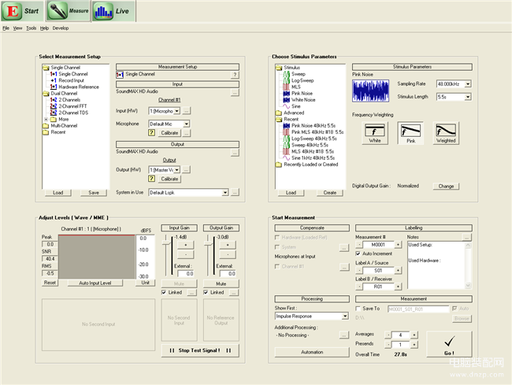Click the Start icon with red E
Viewport: 512px width, 385px height.
[13, 11]
